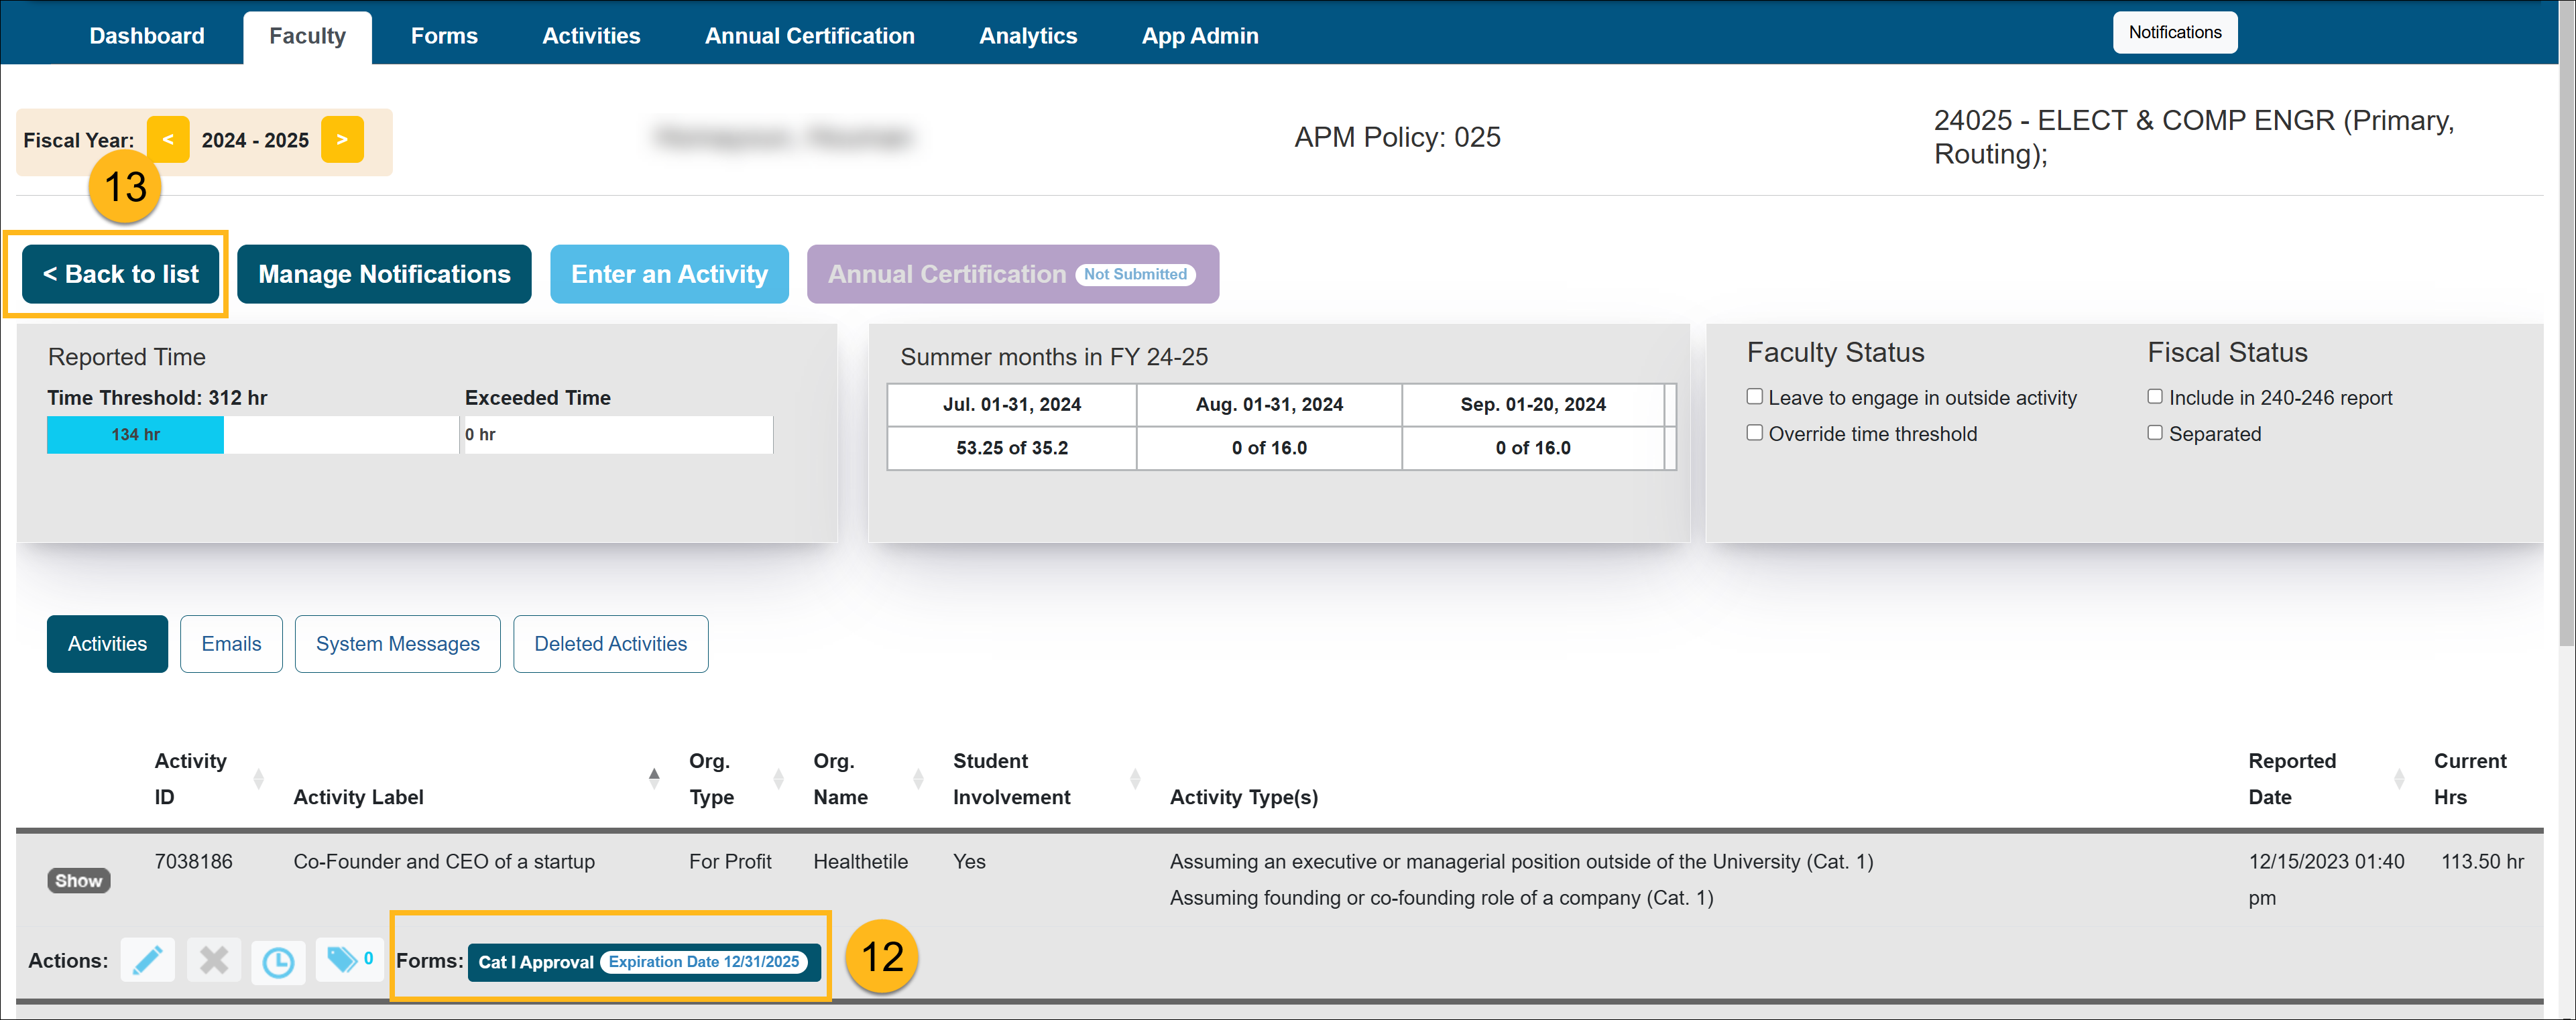Click the Jul. 01-31, 2024 cell
Screen dimensions: 2576x1020
[1011, 405]
